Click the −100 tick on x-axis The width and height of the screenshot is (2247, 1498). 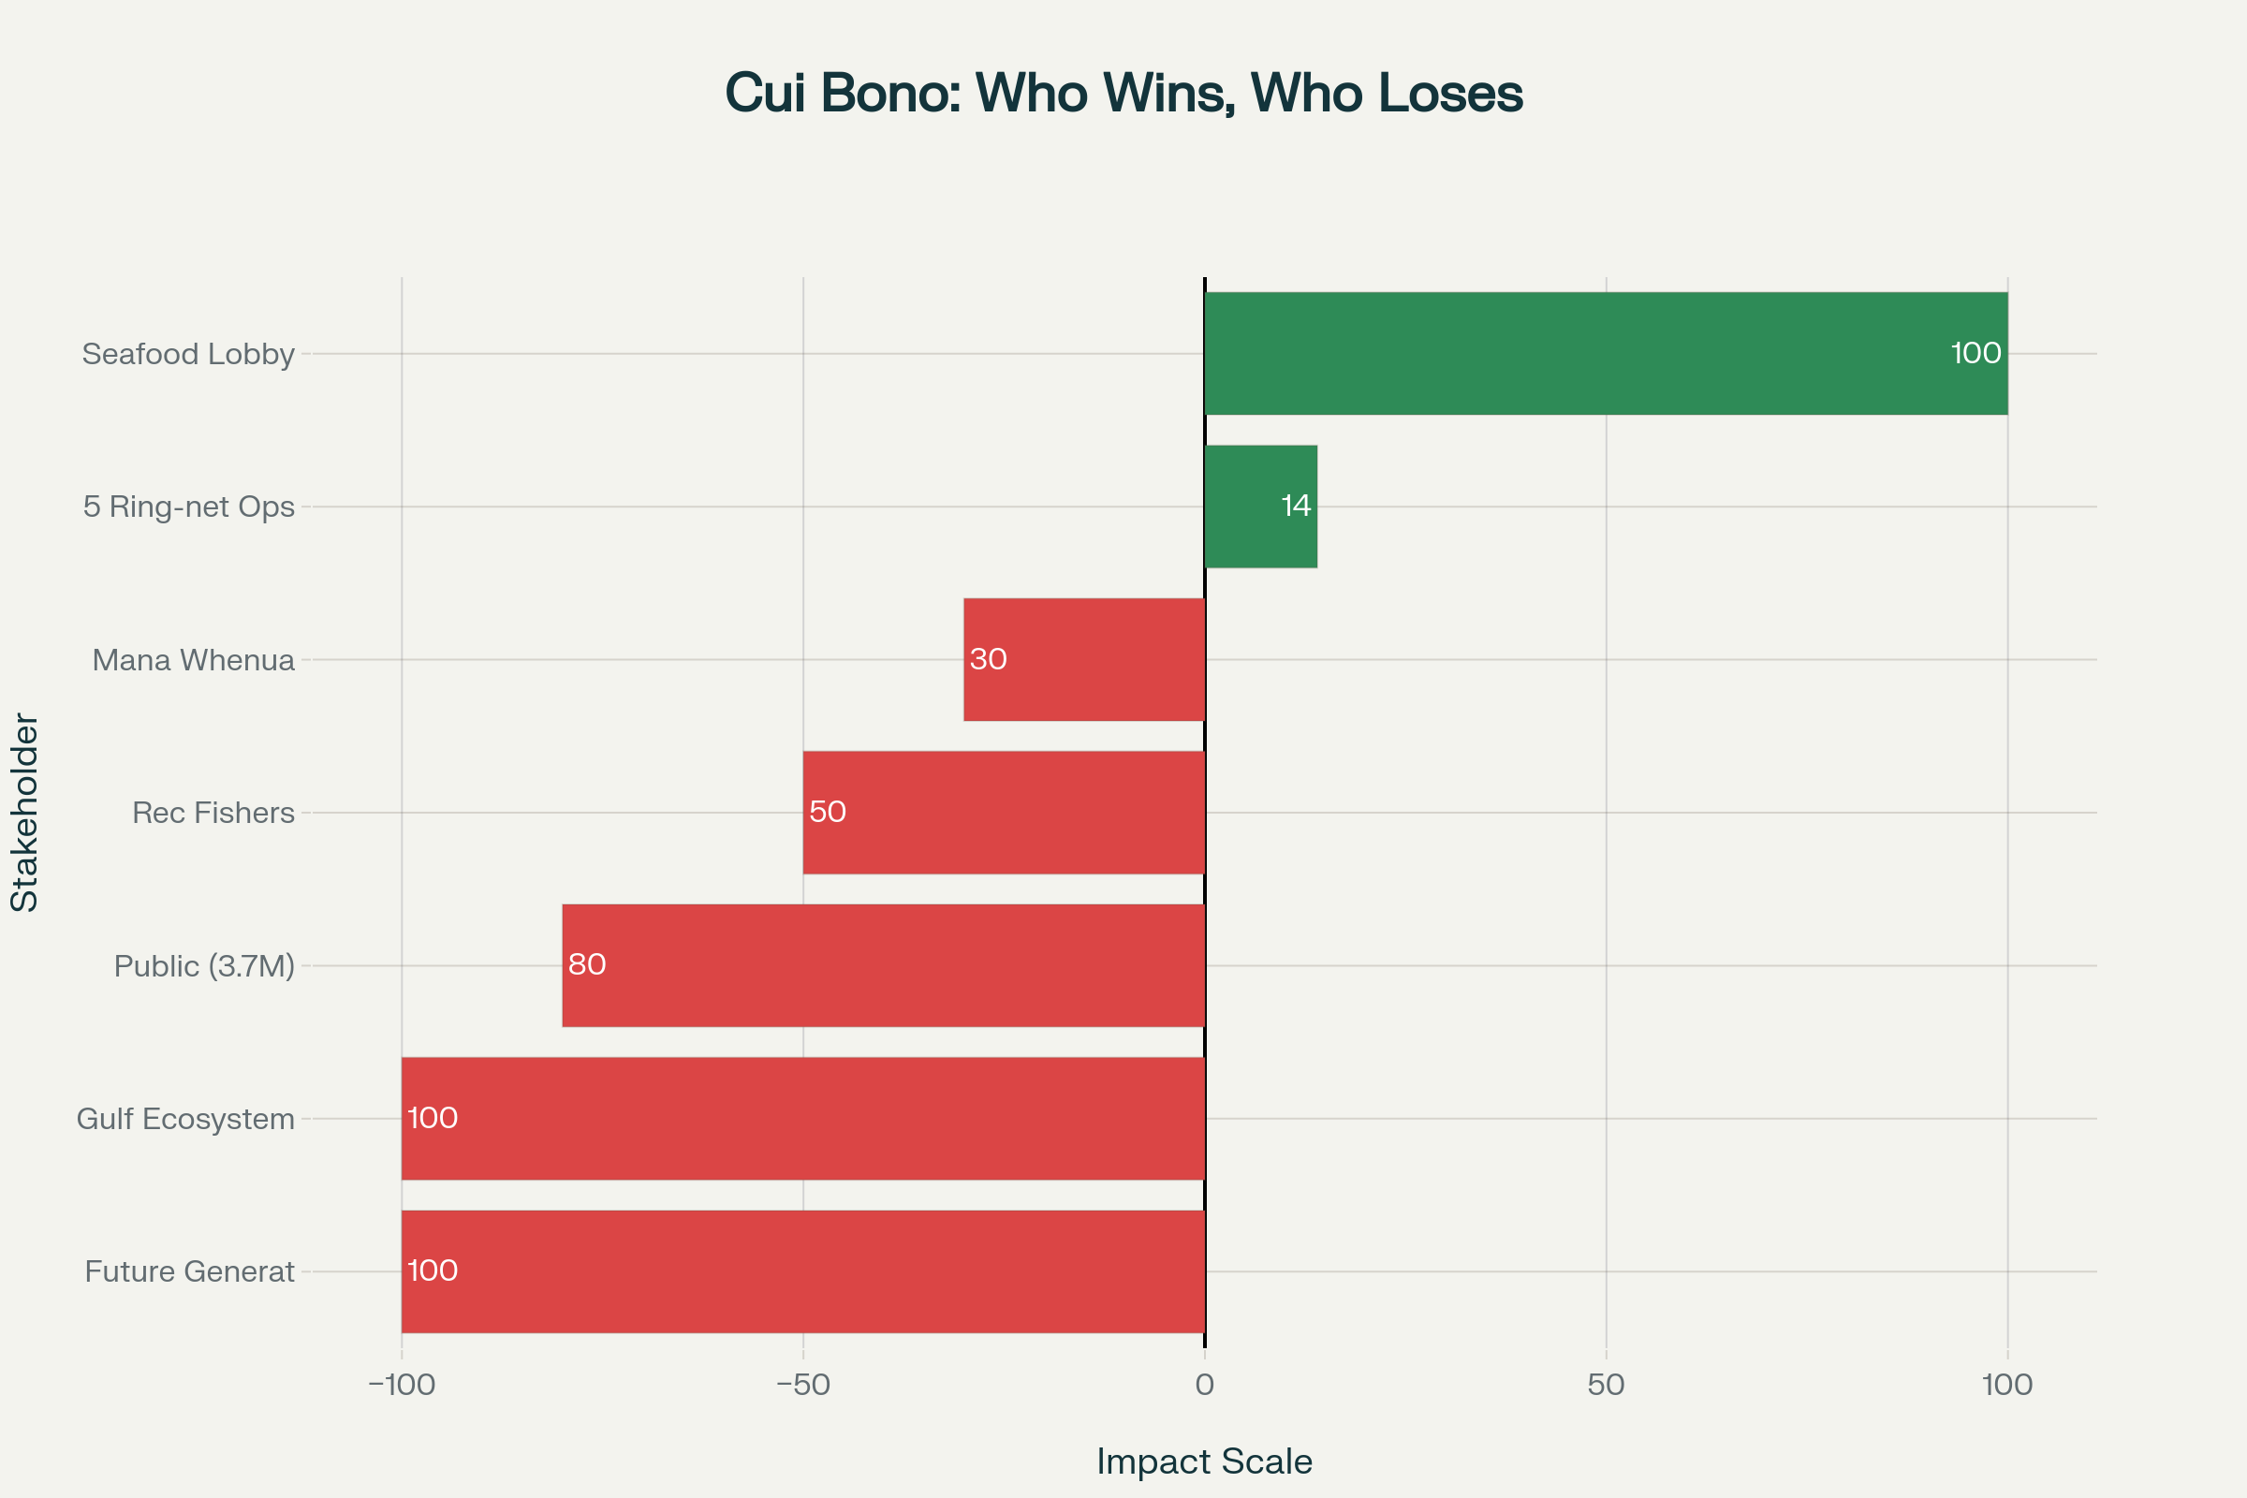402,1385
